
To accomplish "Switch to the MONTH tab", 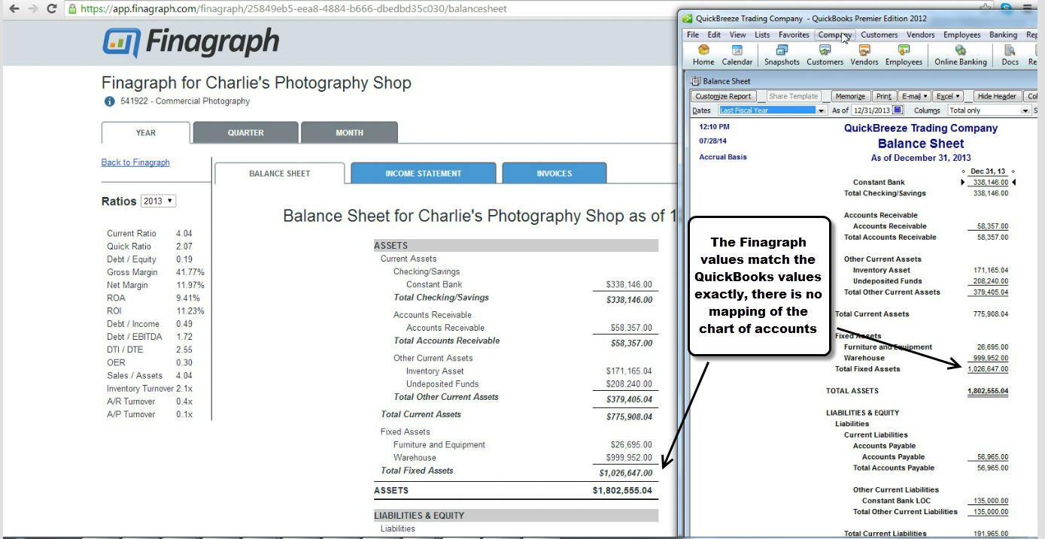I will (349, 132).
